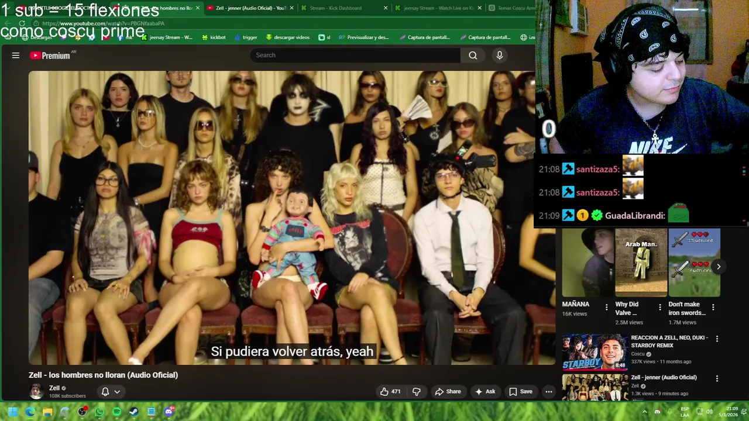
Task: Open STARBOY REMIX reaction video thumbnail
Action: pos(596,352)
